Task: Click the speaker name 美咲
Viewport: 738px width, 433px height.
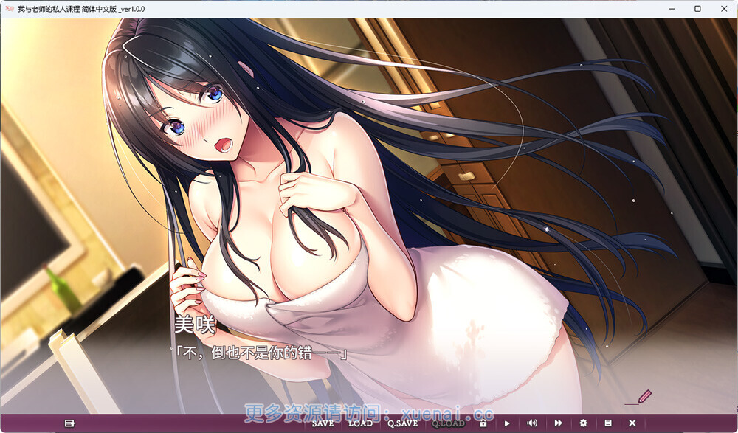Action: coord(194,325)
